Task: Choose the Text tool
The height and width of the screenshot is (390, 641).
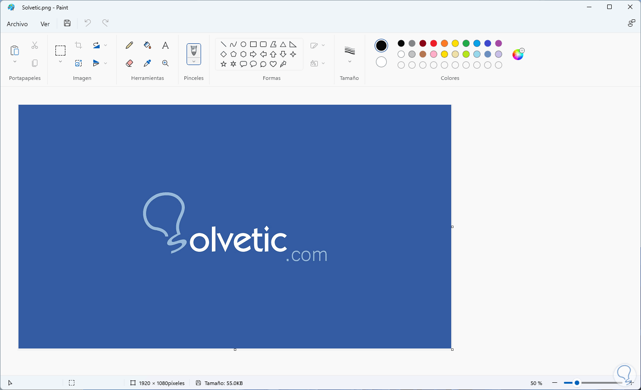Action: tap(165, 45)
